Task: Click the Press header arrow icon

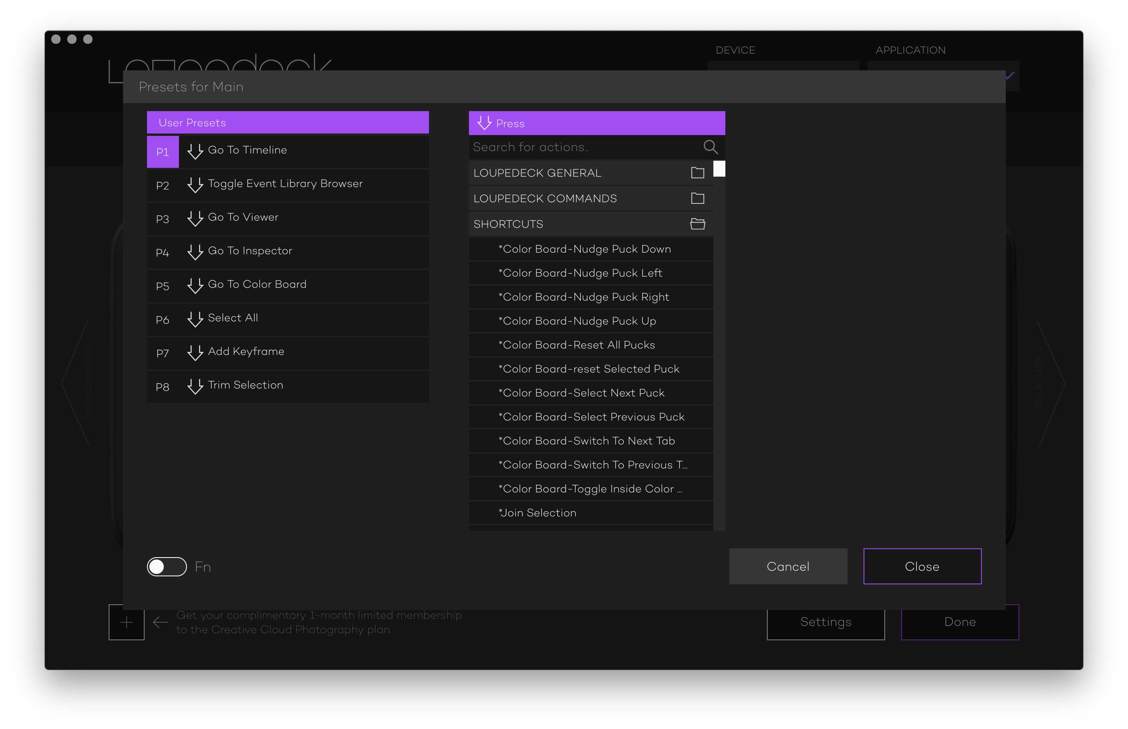Action: pos(484,123)
